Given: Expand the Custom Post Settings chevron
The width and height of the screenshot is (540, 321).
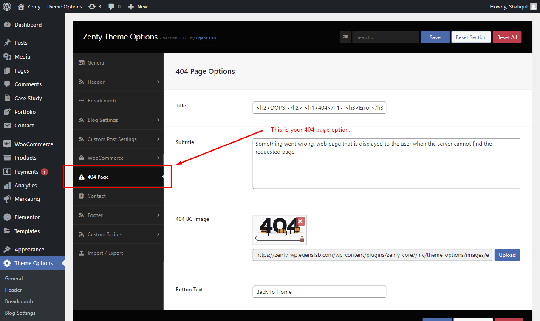Looking at the screenshot, I should 158,139.
